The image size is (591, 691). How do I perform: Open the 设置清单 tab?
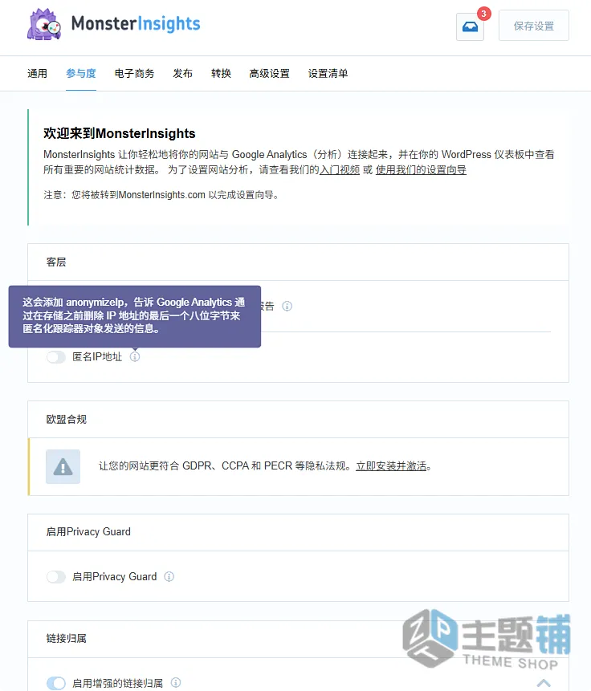(328, 74)
